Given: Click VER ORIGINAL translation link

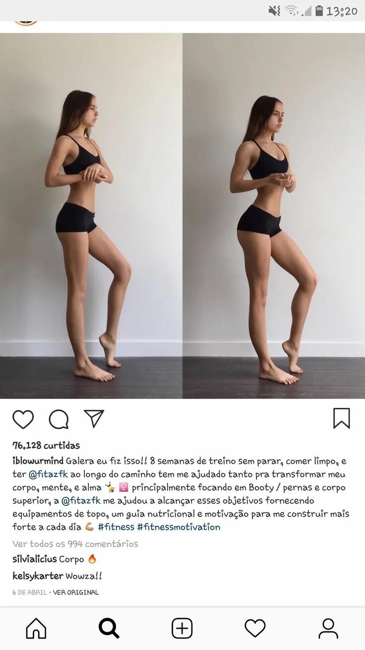Looking at the screenshot, I should [x=76, y=592].
